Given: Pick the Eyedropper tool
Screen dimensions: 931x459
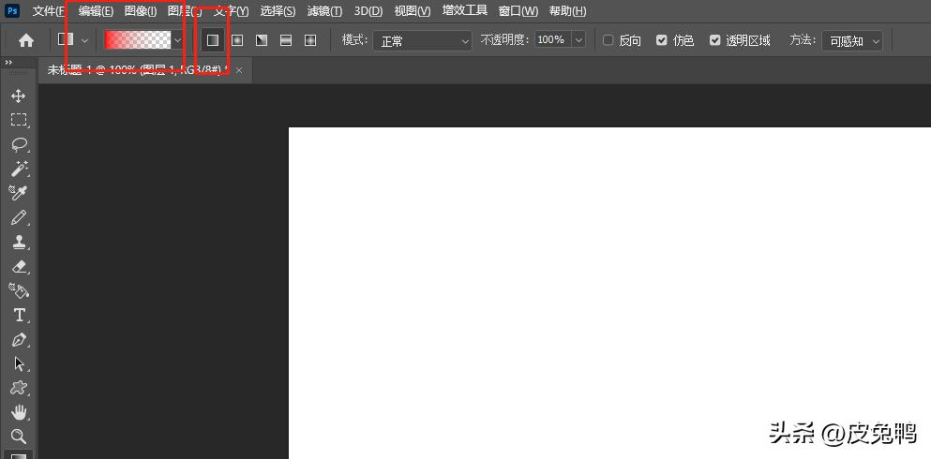Looking at the screenshot, I should (x=18, y=193).
